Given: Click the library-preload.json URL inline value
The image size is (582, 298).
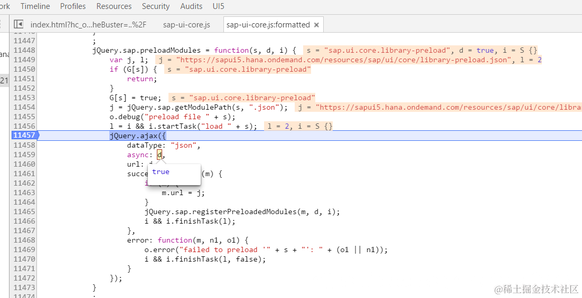Looking at the screenshot, I should click(x=342, y=60).
